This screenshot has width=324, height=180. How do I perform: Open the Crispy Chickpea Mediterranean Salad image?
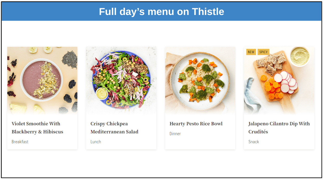tap(121, 80)
